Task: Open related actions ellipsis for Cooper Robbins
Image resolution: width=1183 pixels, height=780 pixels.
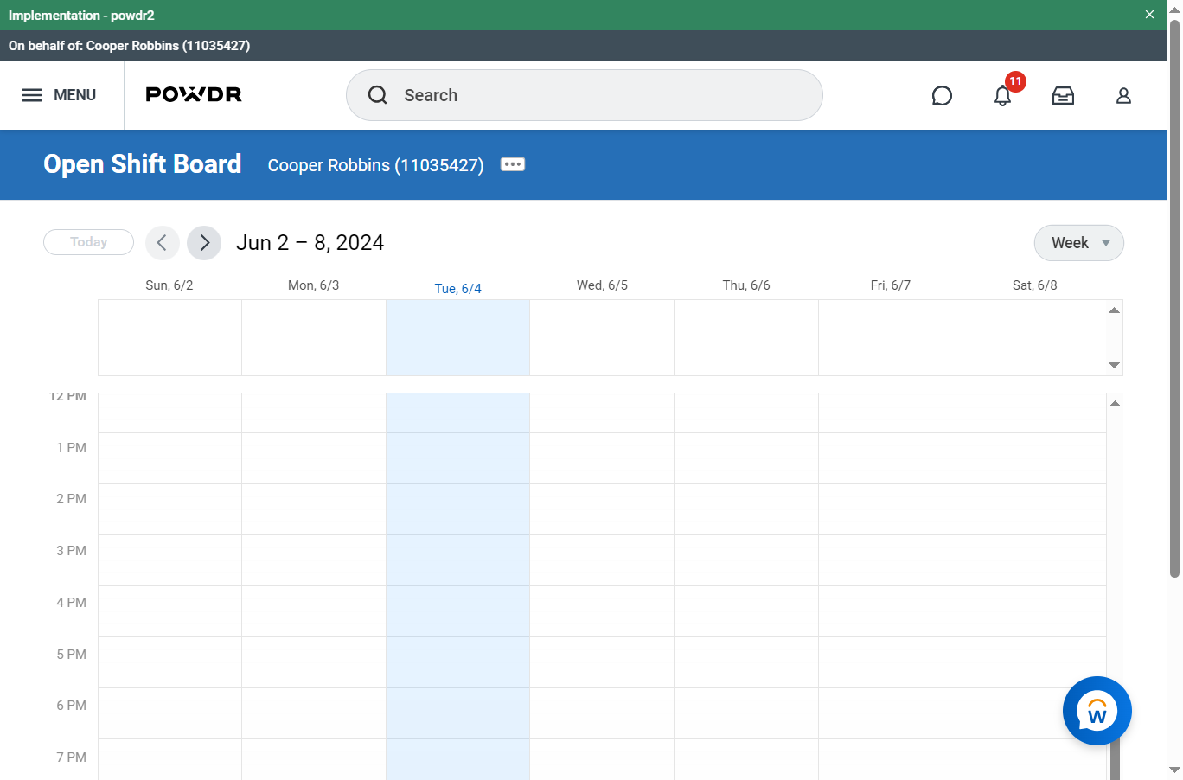Action: point(513,164)
